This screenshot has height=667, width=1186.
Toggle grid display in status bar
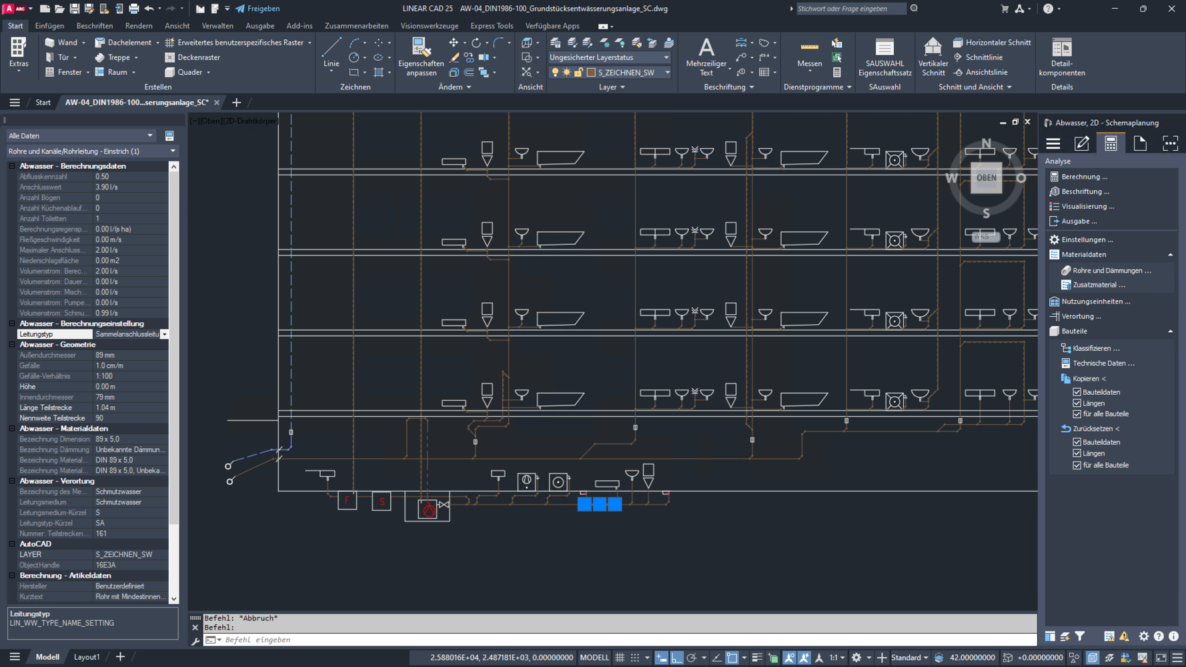click(620, 657)
